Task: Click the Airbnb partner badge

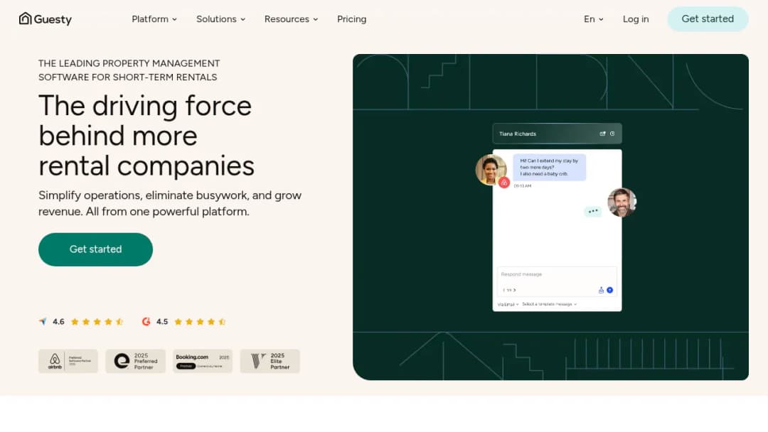Action: coord(68,361)
